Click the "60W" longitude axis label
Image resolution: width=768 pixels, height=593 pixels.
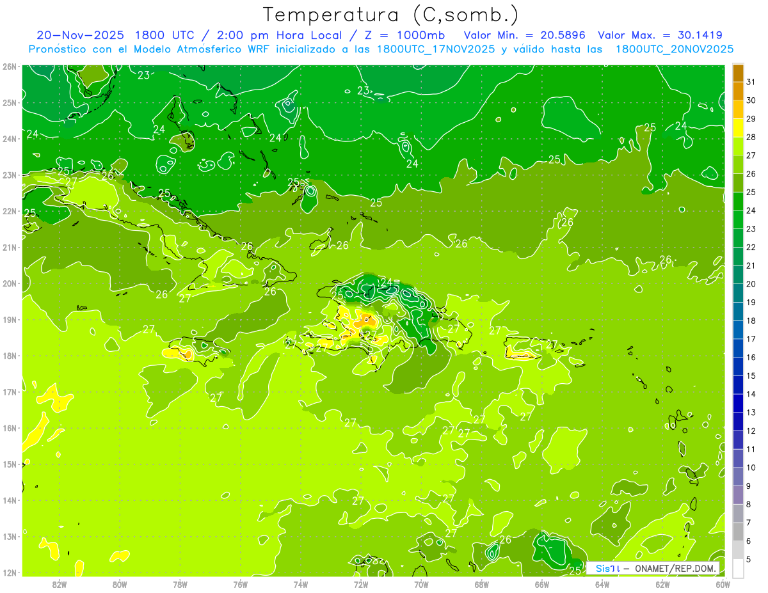pos(723,584)
